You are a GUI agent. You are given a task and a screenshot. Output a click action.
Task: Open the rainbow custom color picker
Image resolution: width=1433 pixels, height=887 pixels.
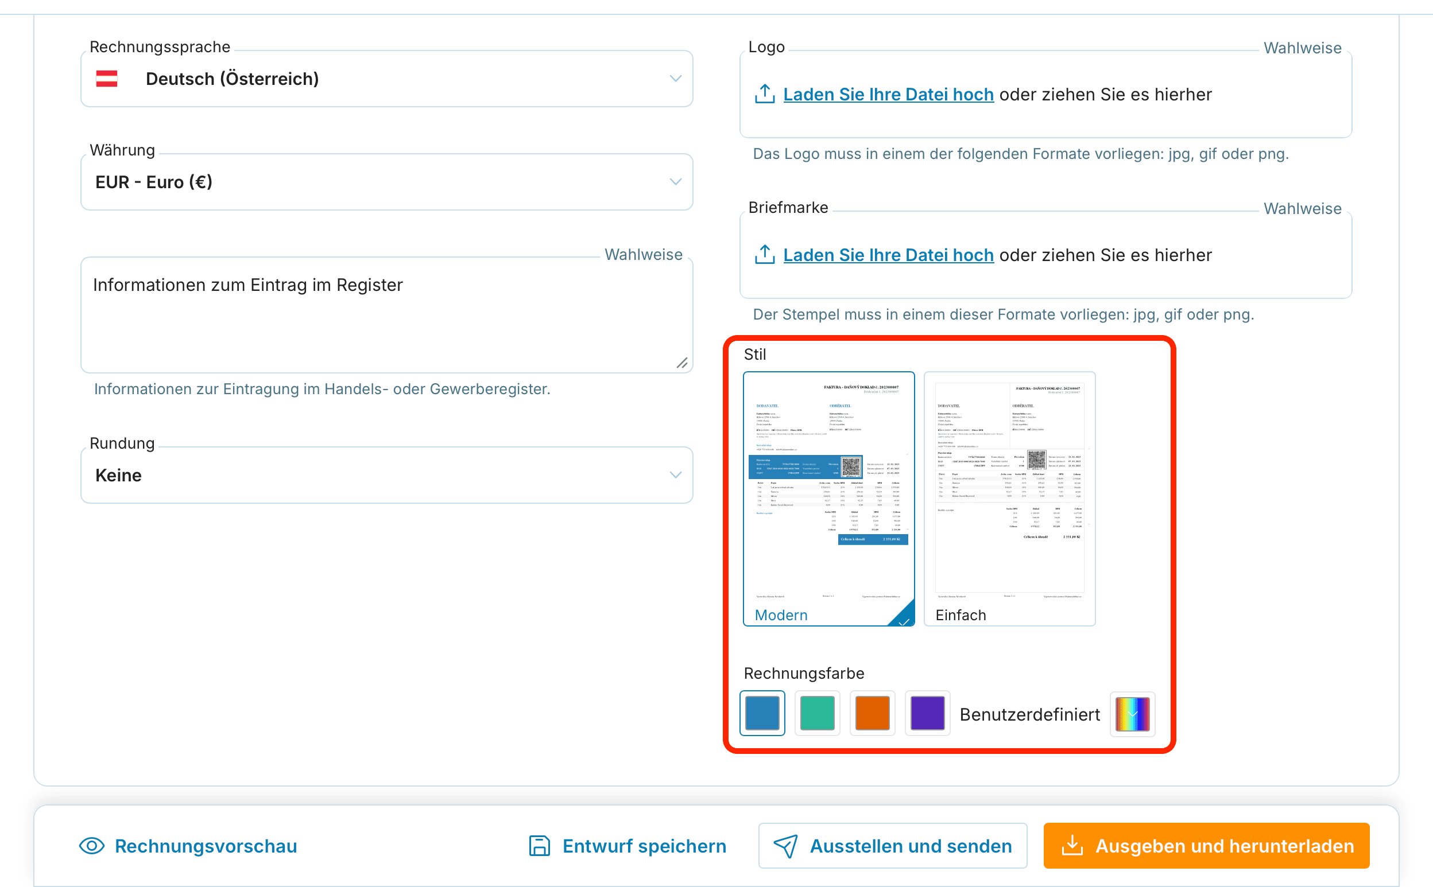point(1132,714)
